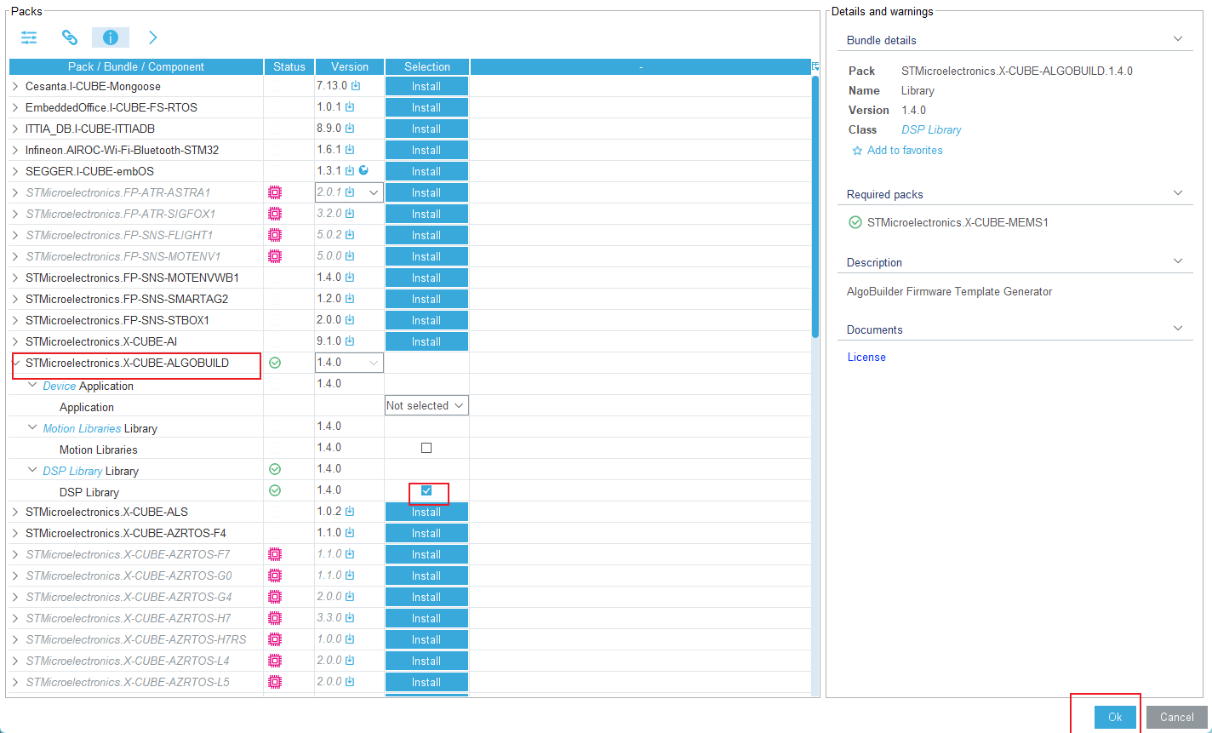Screen dimensions: 1212x733
Task: Expand the STMicroelectronics.X-CUBE-AZRTOS-F4 pack
Action: (x=15, y=533)
